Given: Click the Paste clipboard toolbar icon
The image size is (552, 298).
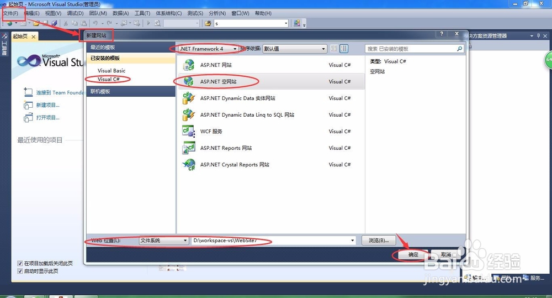Looking at the screenshot, I should (83, 23).
